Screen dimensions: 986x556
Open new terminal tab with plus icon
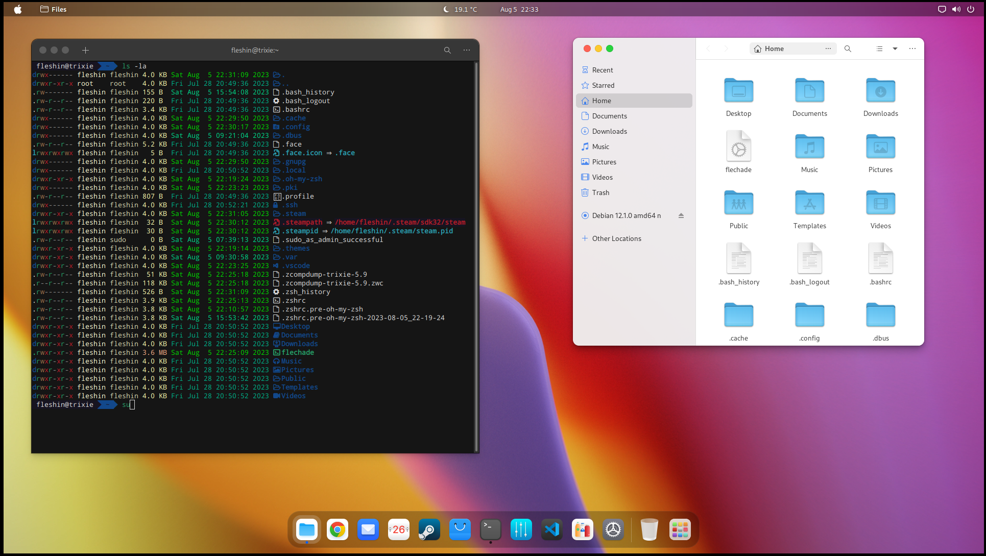[86, 50]
